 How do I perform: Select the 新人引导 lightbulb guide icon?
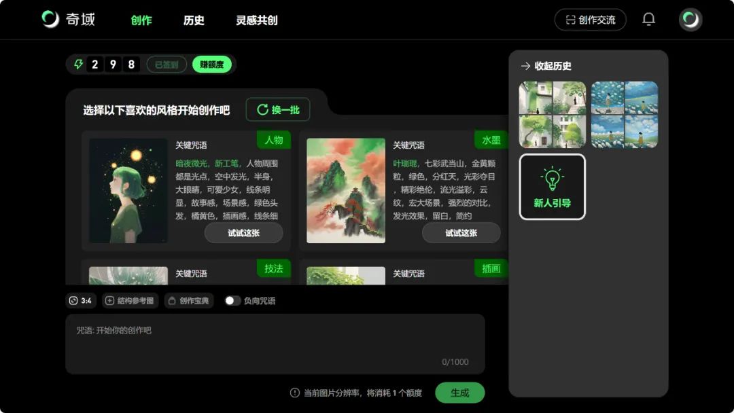pyautogui.click(x=552, y=178)
